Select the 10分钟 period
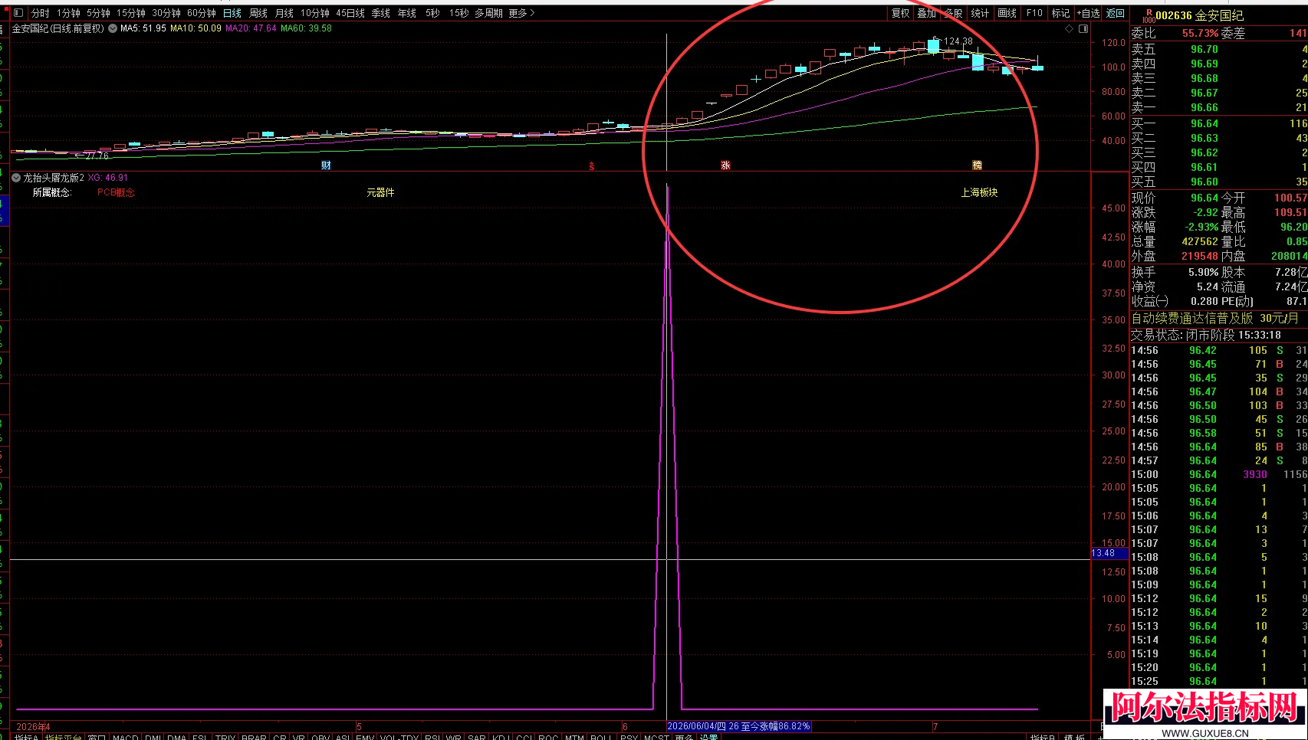The width and height of the screenshot is (1308, 740). pos(315,13)
